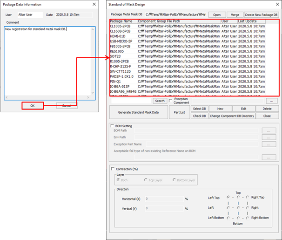This screenshot has width=282, height=240.
Task: Click the Delete button
Action: (267, 109)
